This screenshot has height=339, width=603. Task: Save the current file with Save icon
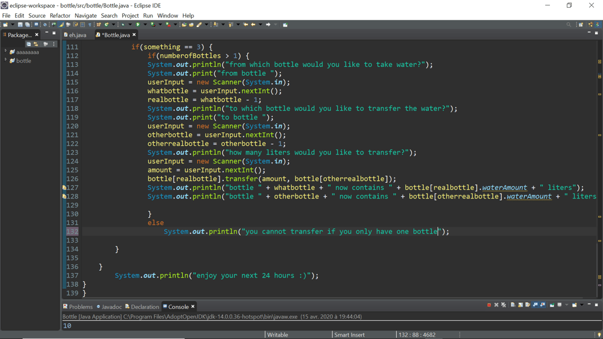coord(20,25)
